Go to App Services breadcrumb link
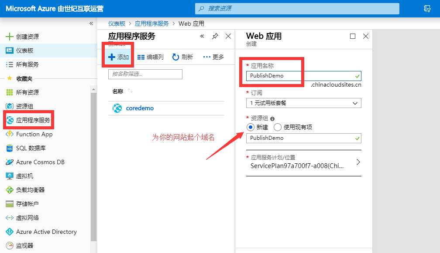 (151, 24)
